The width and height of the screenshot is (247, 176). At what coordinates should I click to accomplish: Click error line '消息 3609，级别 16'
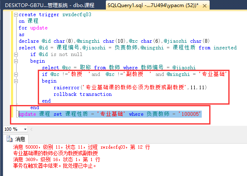tap(56, 159)
